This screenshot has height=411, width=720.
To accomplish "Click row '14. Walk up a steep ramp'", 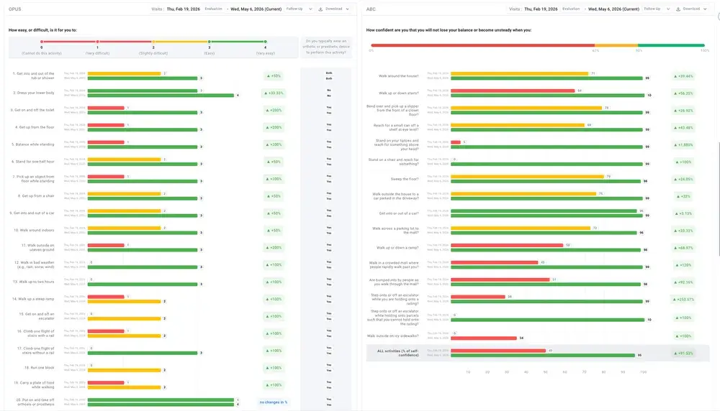I will click(x=33, y=299).
